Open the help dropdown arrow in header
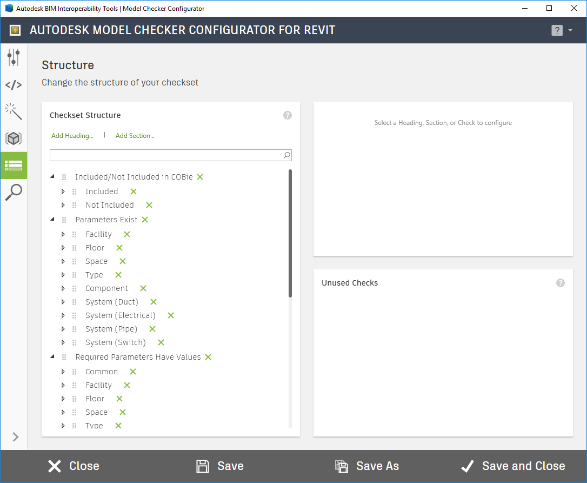This screenshot has height=483, width=587. click(570, 30)
